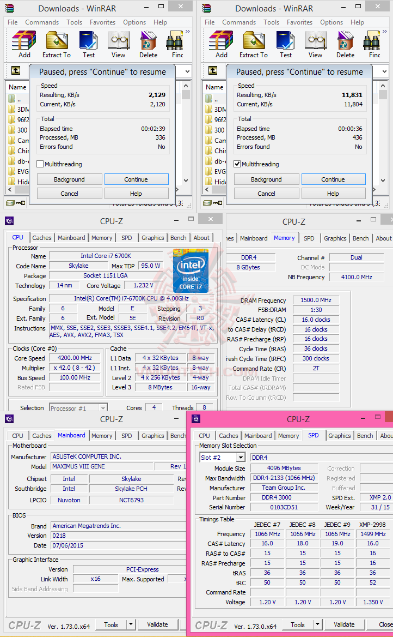Image resolution: width=393 pixels, height=637 pixels.
Task: Click View icon in left WinRAR window
Action: [119, 41]
